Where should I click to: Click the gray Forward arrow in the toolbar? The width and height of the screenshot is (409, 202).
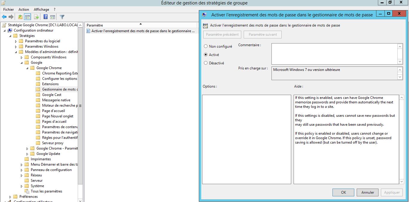click(x=11, y=17)
